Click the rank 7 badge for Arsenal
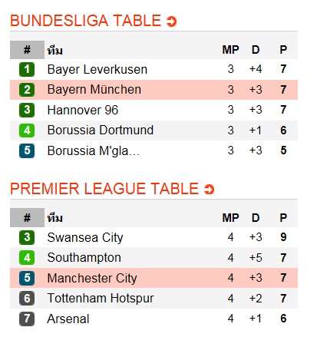 [27, 319]
